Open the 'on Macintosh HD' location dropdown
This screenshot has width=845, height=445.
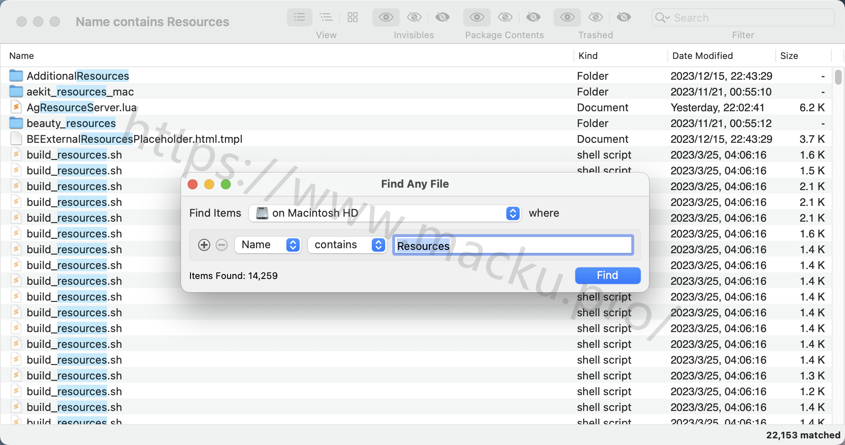(385, 213)
